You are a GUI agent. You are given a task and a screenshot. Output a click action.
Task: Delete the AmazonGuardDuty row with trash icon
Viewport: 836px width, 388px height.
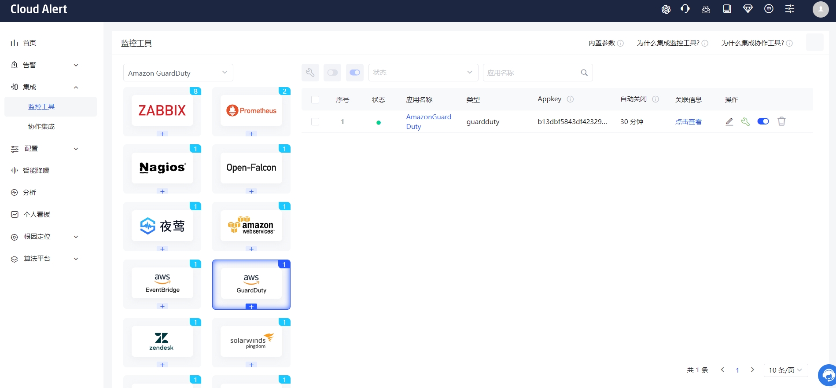point(781,121)
